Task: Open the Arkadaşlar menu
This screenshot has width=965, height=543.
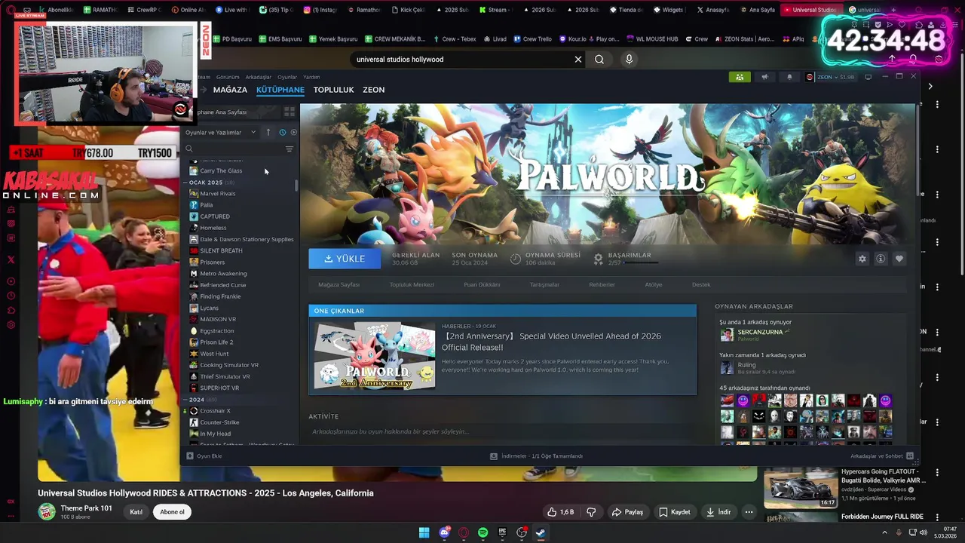Action: 259,77
